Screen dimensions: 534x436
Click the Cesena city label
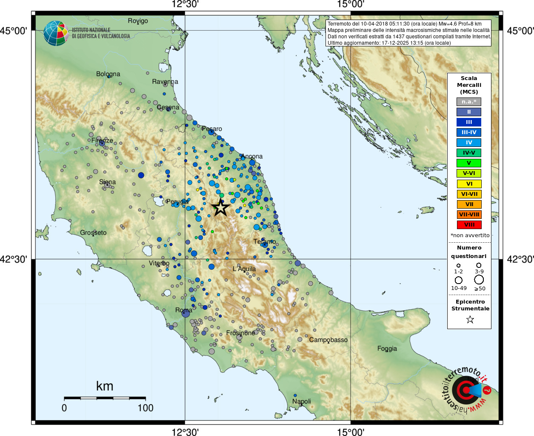pyautogui.click(x=168, y=107)
